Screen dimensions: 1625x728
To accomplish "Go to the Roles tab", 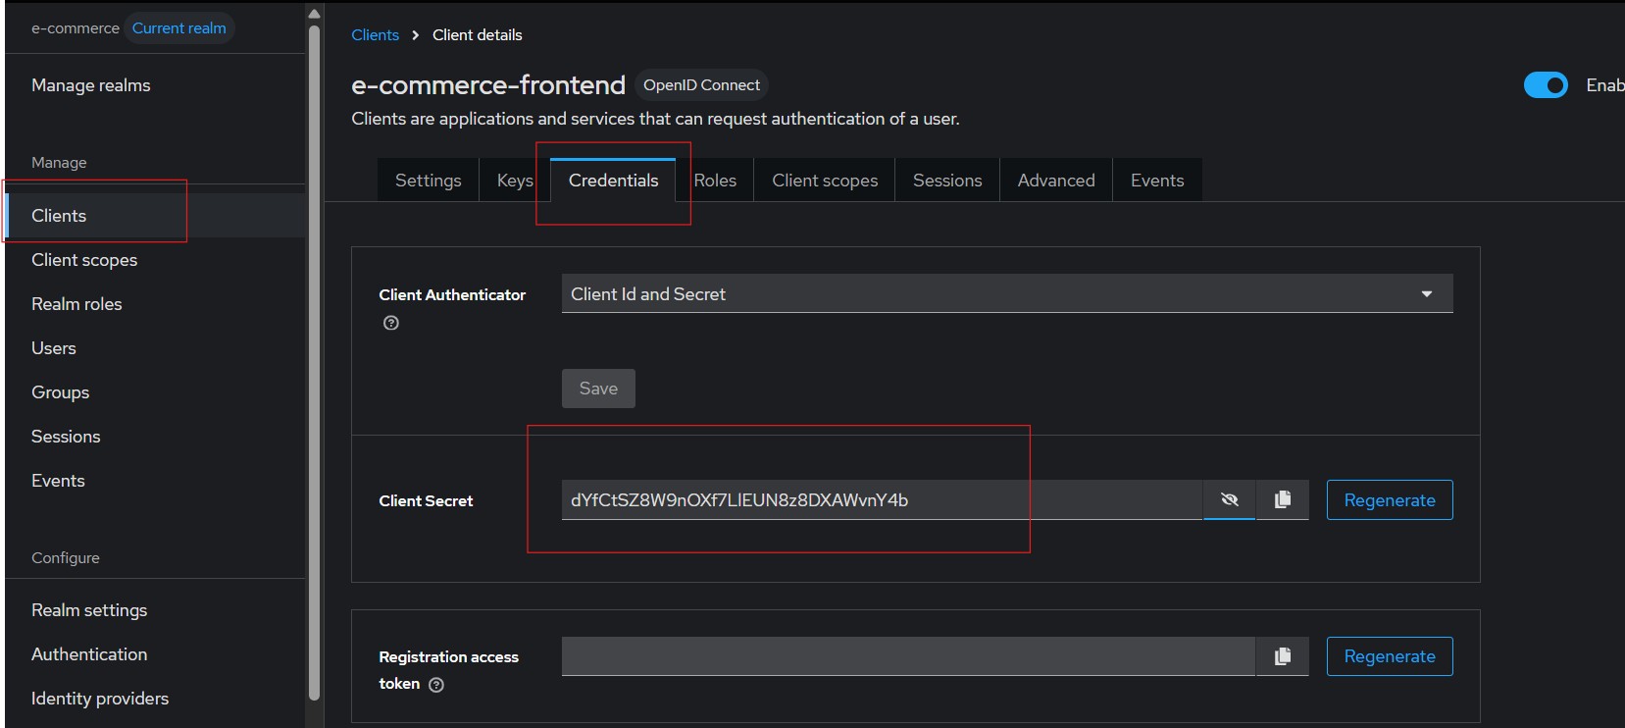I will (x=715, y=181).
